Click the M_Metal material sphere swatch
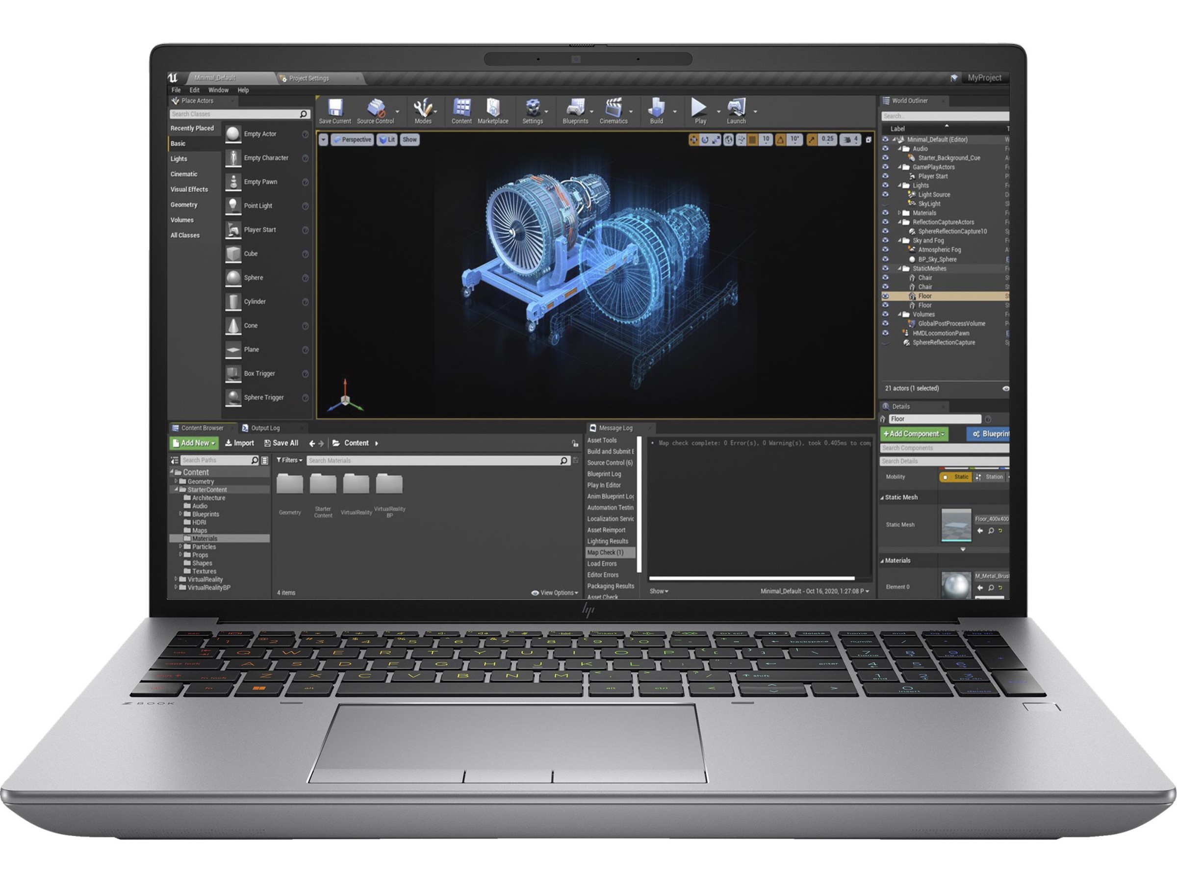The height and width of the screenshot is (883, 1177). (956, 585)
